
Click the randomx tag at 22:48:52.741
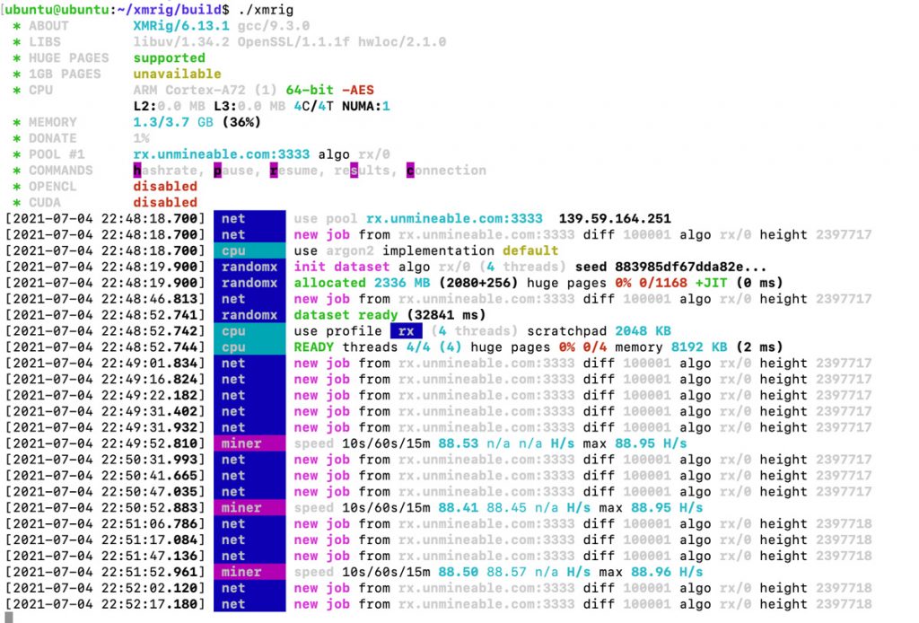coord(249,315)
